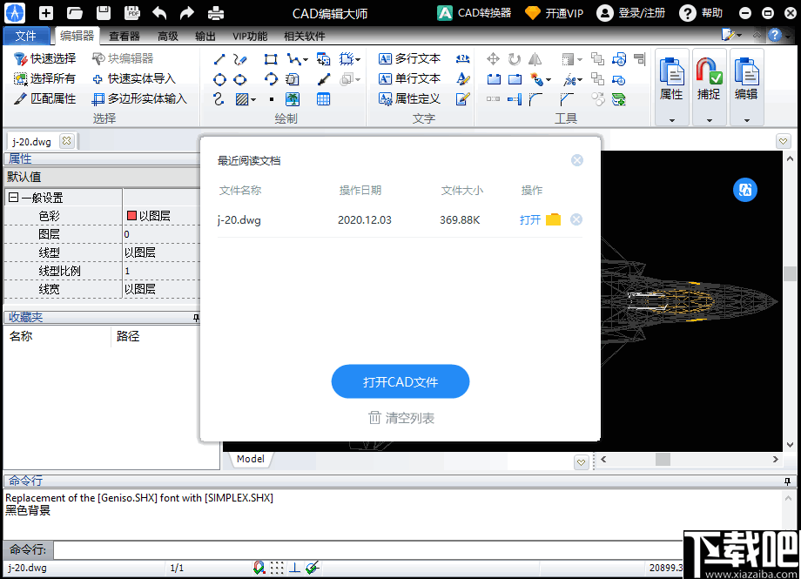The width and height of the screenshot is (801, 579).
Task: Open the 输出 ribbon tab
Action: pyautogui.click(x=205, y=36)
